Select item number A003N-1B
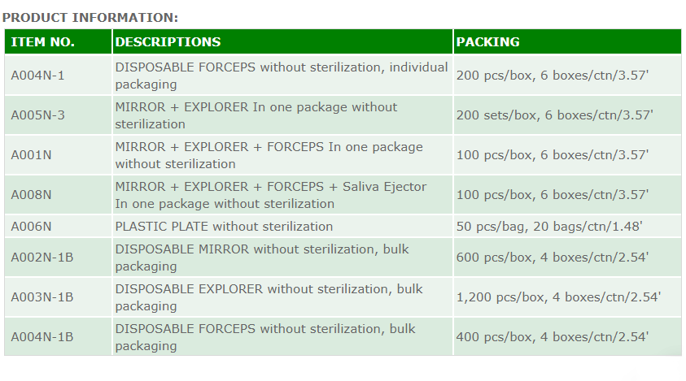686x381 pixels. 42,297
